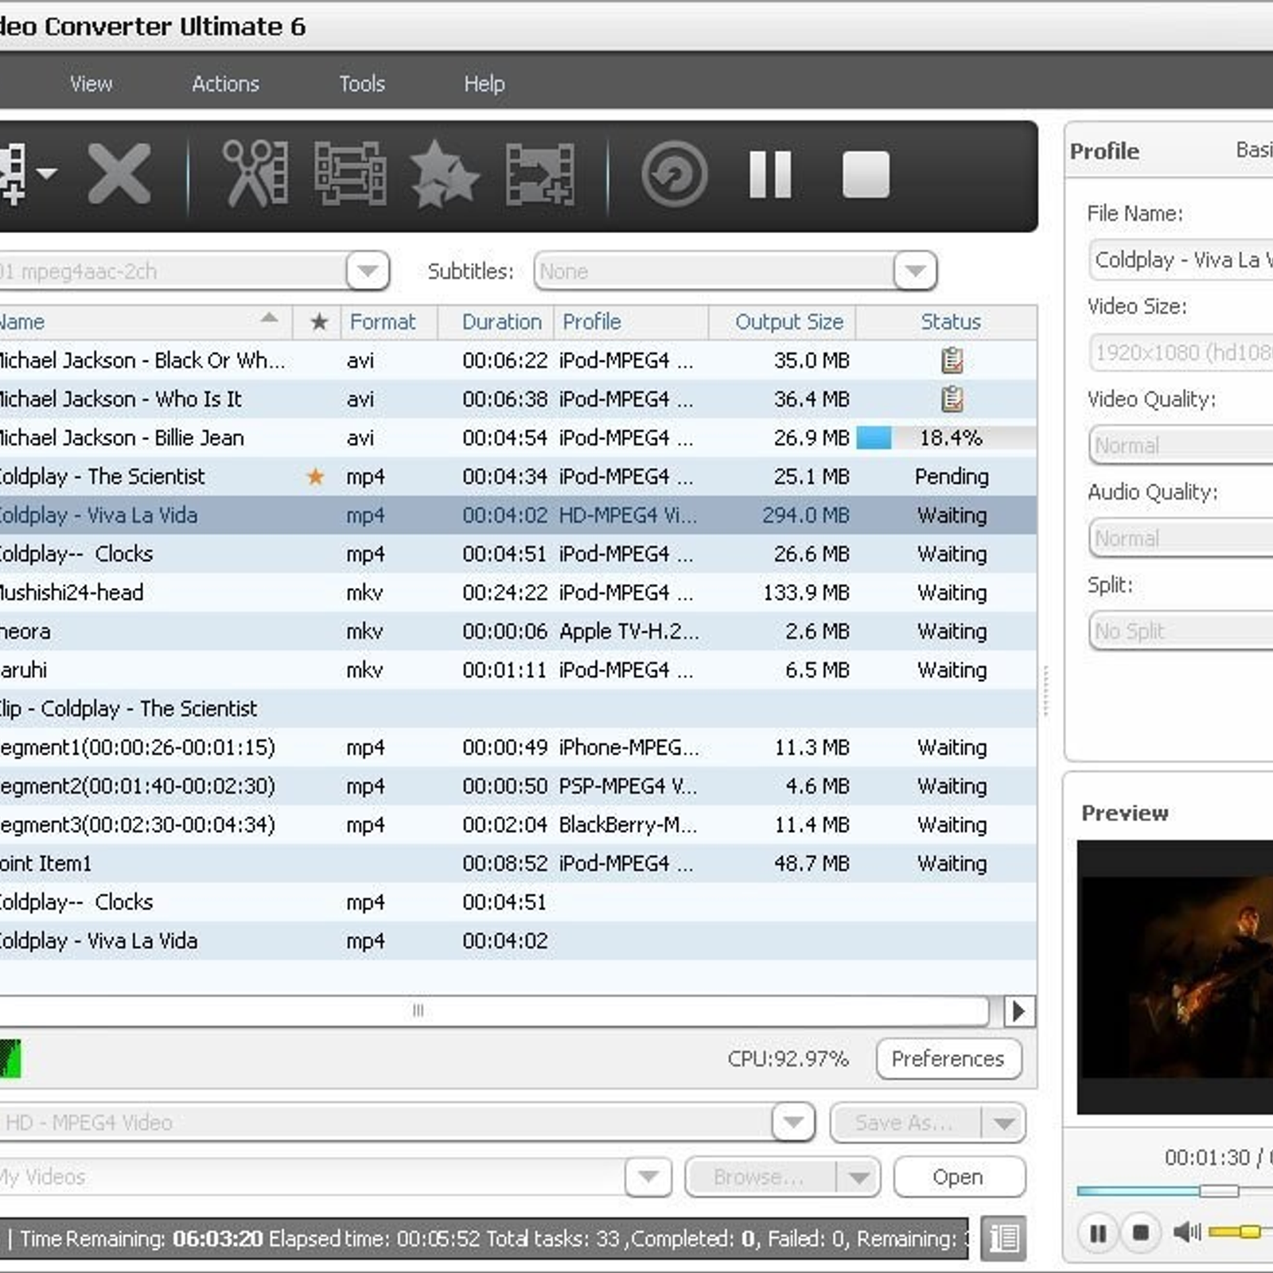
Task: Sort by Duration column header
Action: point(496,321)
